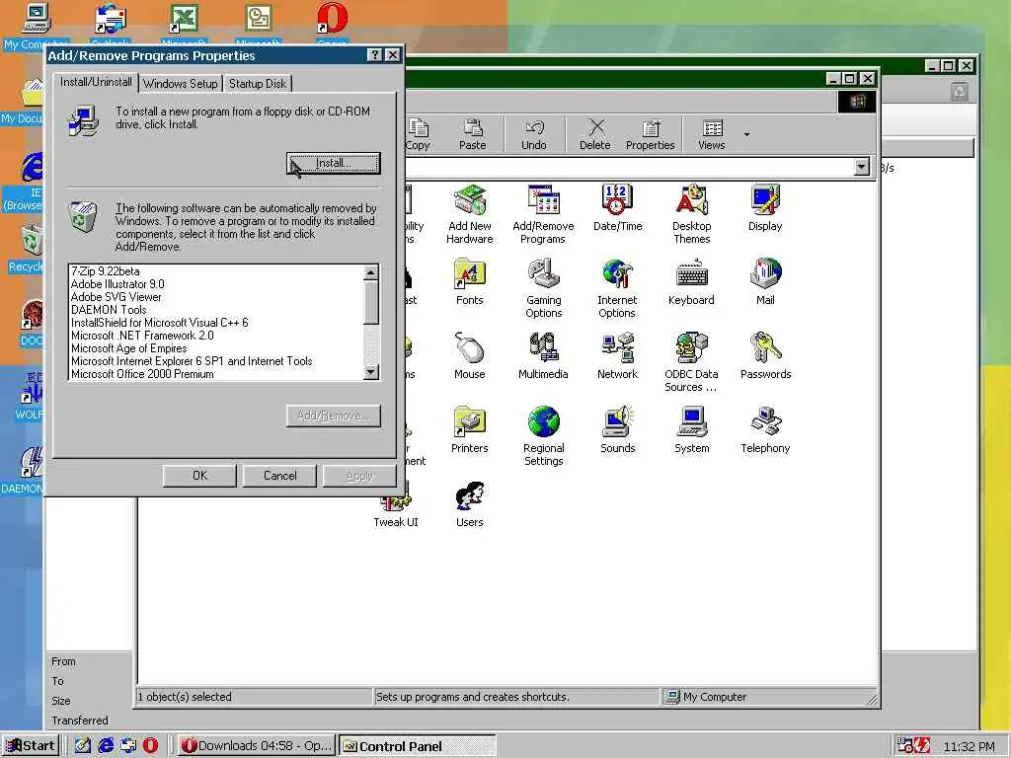Open Internet Options applet
The height and width of the screenshot is (758, 1011).
(x=617, y=289)
